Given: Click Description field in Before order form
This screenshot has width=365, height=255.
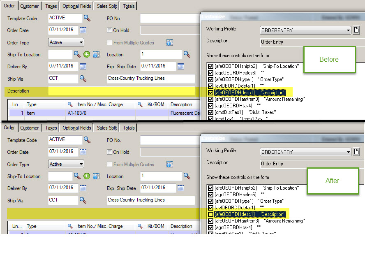Looking at the screenshot, I should click(x=122, y=91).
